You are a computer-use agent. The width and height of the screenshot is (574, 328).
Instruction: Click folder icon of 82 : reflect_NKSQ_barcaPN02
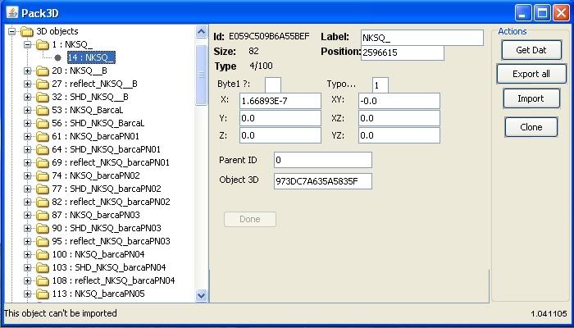click(43, 202)
